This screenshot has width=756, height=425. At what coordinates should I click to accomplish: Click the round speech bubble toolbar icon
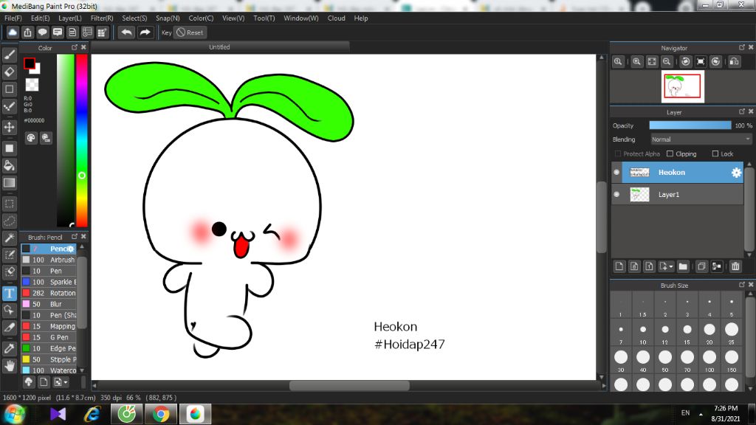point(42,32)
